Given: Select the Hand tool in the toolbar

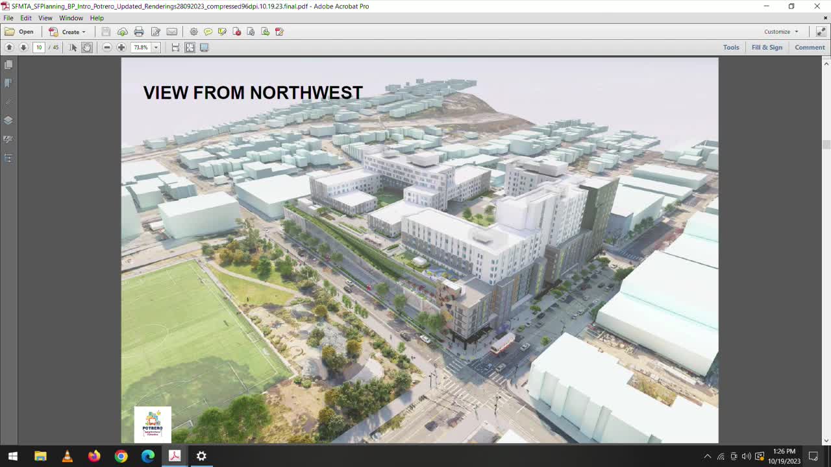Looking at the screenshot, I should tap(86, 47).
